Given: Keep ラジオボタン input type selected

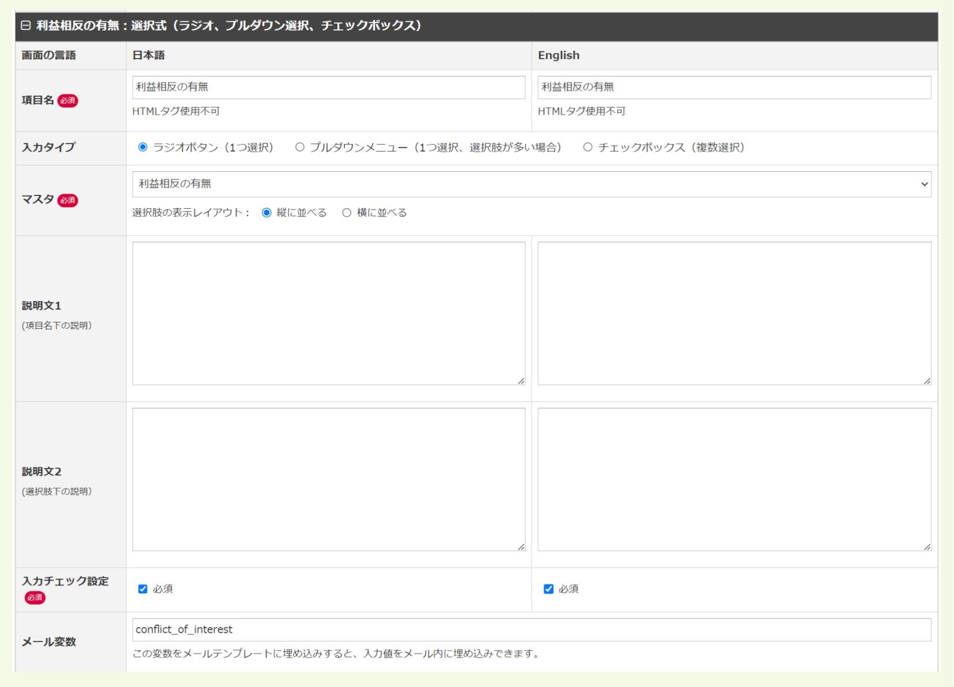Looking at the screenshot, I should (142, 147).
